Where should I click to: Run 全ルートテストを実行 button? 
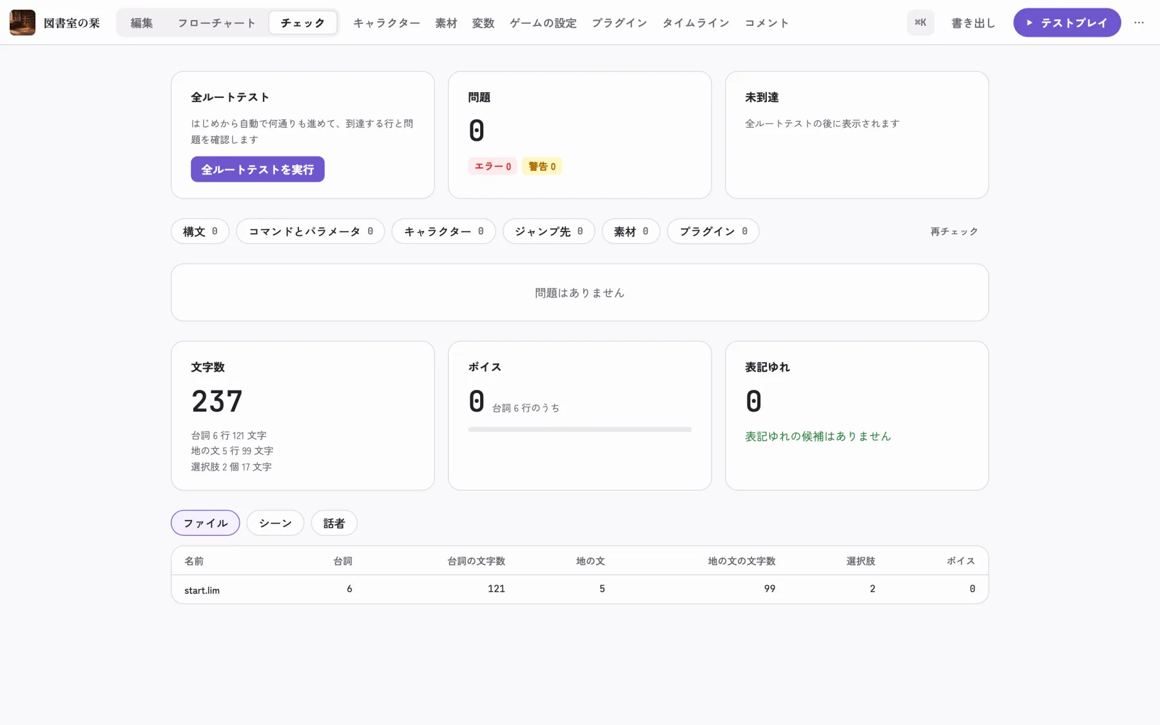click(x=257, y=169)
